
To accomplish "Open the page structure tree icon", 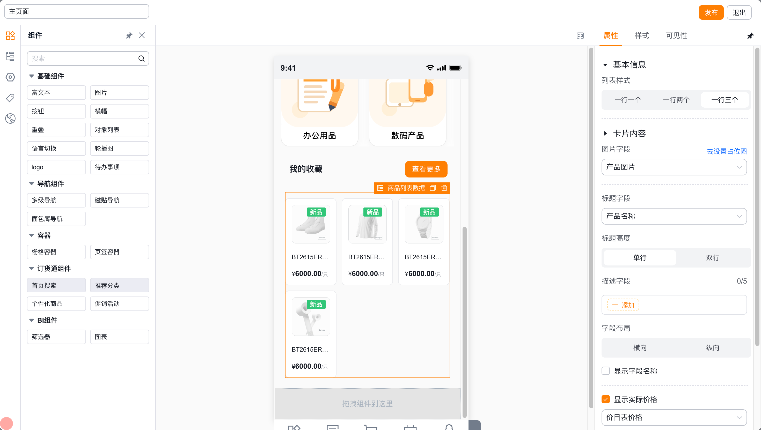I will point(10,56).
